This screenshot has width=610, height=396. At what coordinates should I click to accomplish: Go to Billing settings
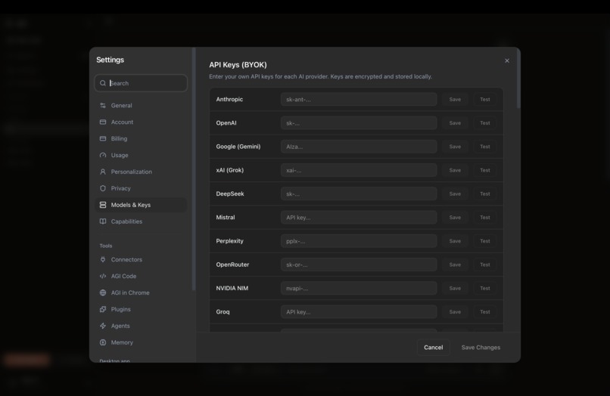click(x=141, y=138)
